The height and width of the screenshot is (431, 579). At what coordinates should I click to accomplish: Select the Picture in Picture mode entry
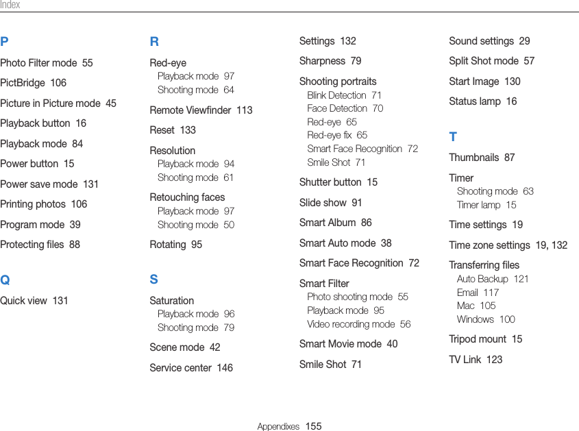pyautogui.click(x=58, y=103)
